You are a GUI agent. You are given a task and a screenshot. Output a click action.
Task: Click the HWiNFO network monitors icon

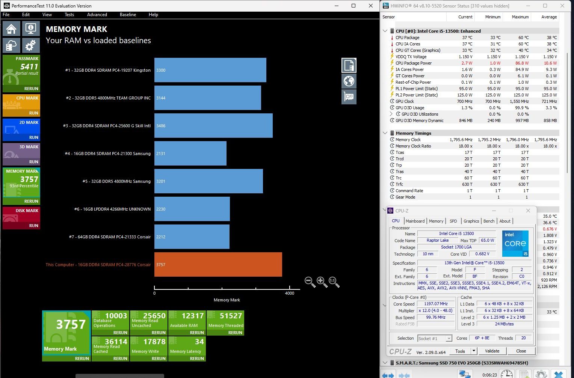(465, 374)
